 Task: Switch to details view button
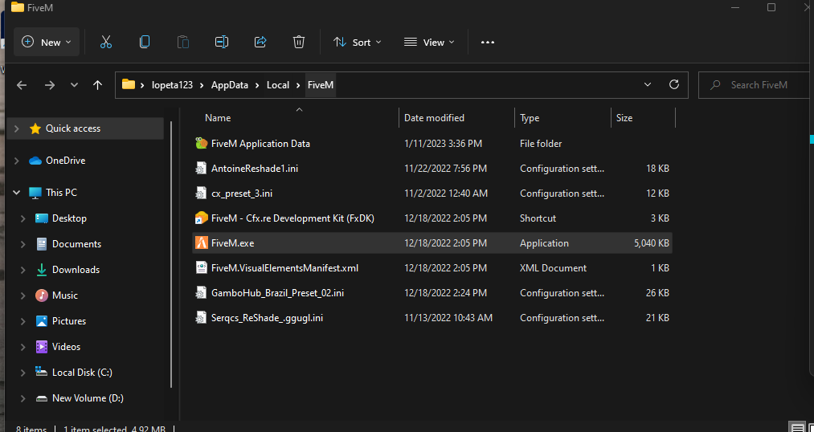(797, 427)
